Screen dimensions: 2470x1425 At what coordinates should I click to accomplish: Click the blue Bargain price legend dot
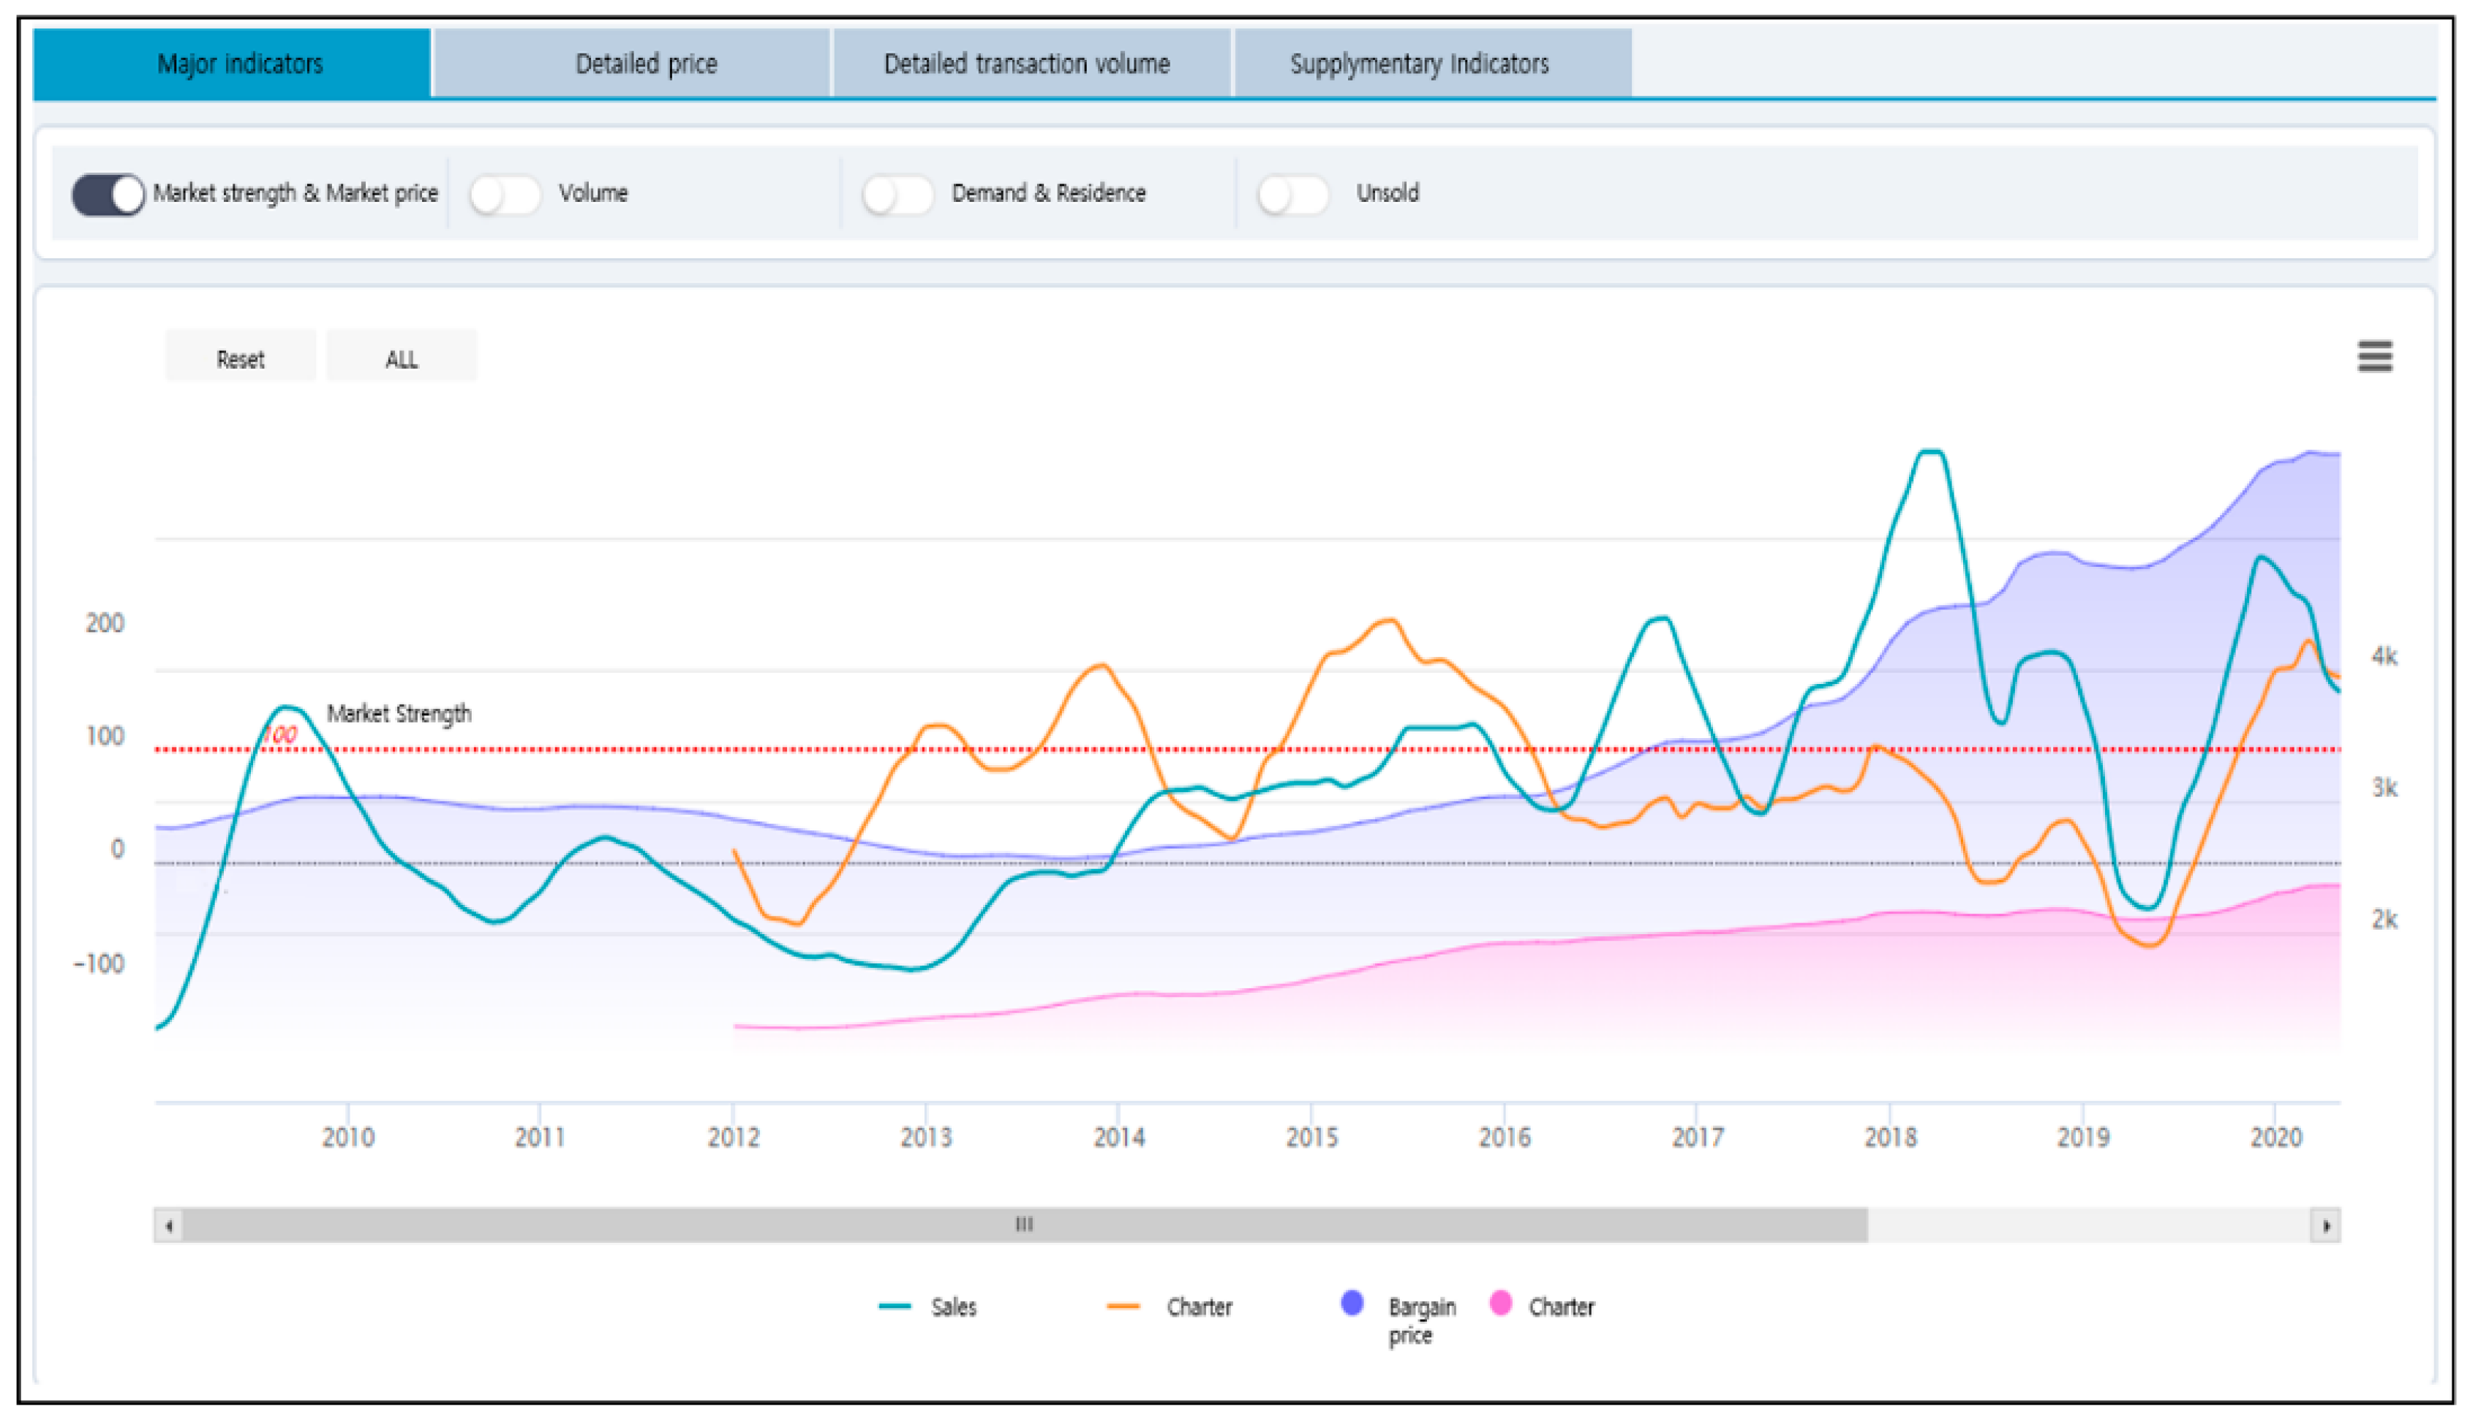coord(1352,1304)
